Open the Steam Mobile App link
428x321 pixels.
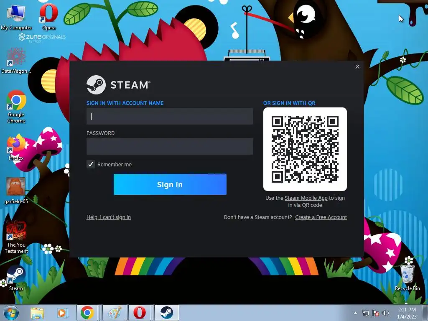pyautogui.click(x=306, y=198)
